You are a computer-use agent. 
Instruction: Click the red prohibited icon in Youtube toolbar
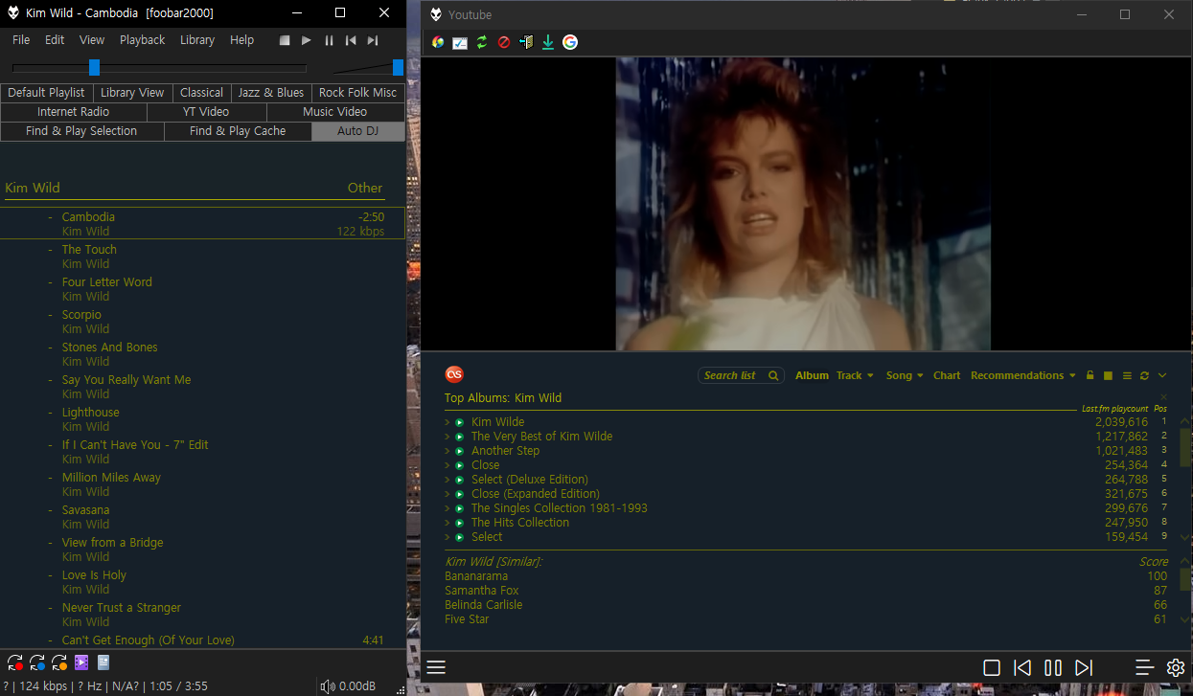pyautogui.click(x=504, y=42)
